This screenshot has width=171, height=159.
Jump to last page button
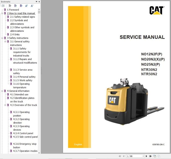pyautogui.click(x=150, y=156)
